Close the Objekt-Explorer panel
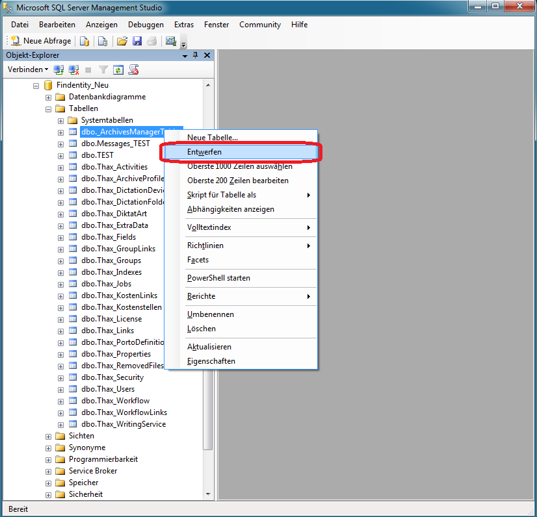Screen dimensions: 537x517 207,55
